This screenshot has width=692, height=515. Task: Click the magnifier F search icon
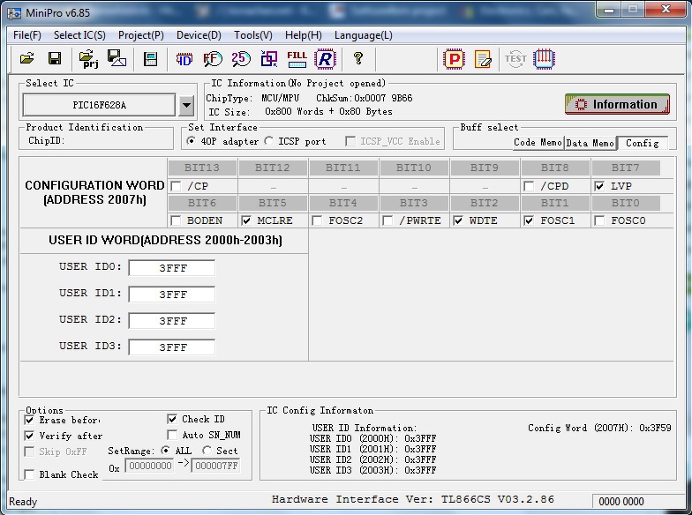[x=212, y=58]
